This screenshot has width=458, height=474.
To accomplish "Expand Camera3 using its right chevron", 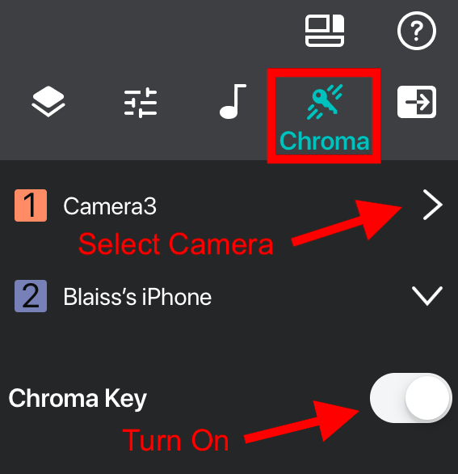I will (432, 205).
